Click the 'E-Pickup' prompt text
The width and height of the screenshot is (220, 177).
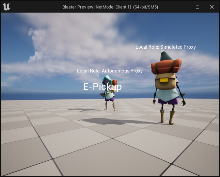pyautogui.click(x=103, y=86)
